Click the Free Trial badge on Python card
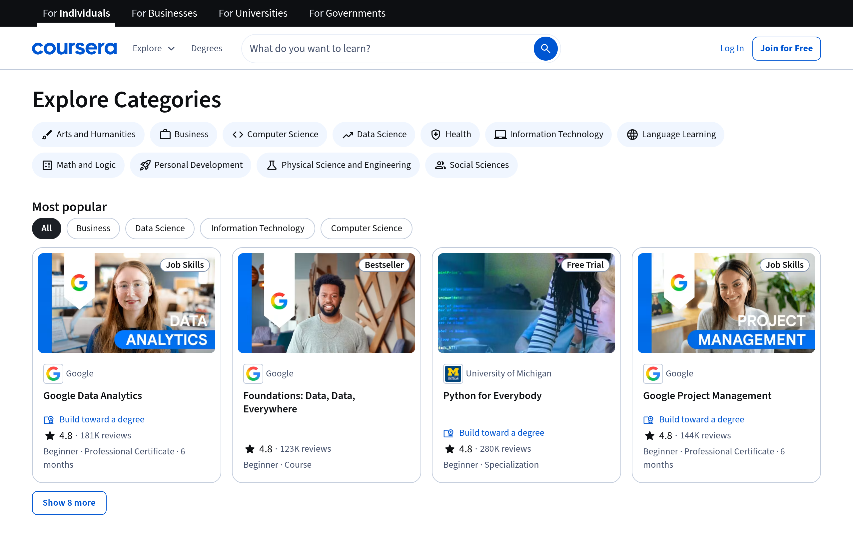Screen dimensions: 853x533 coord(585,265)
